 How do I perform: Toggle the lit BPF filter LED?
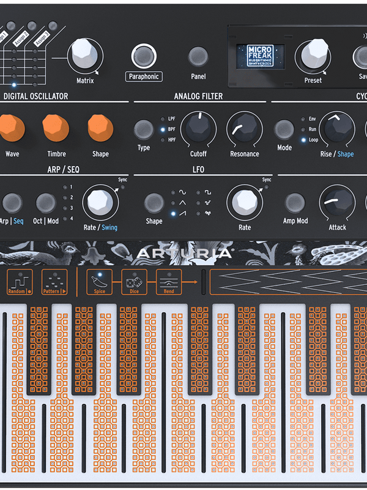tap(162, 129)
